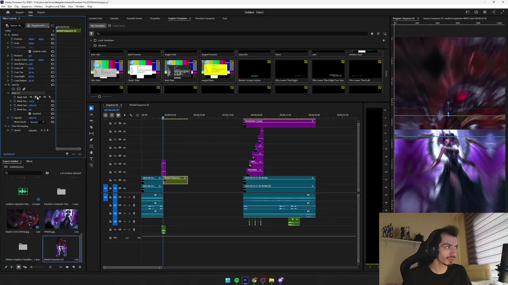Open timeline display settings wrench
The width and height of the screenshot is (508, 285).
coord(131,115)
